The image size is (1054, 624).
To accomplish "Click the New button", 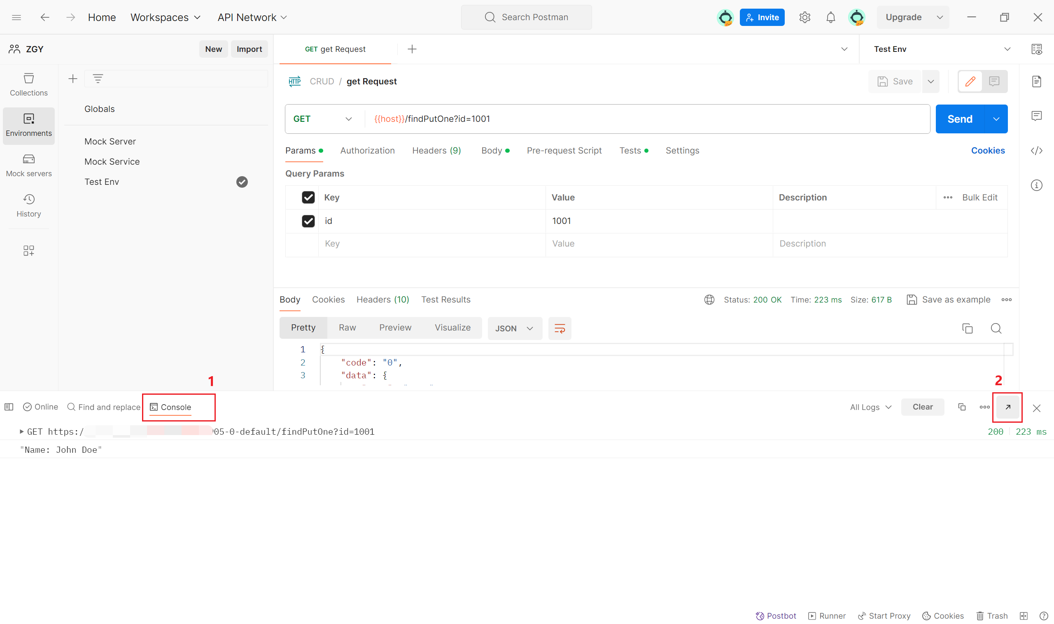I will [x=213, y=49].
